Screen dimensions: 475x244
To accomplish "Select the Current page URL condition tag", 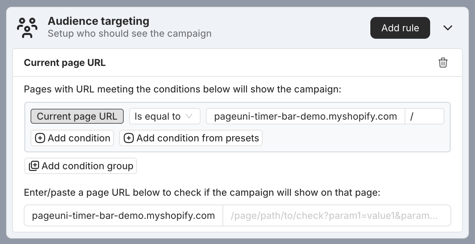I will coord(77,116).
